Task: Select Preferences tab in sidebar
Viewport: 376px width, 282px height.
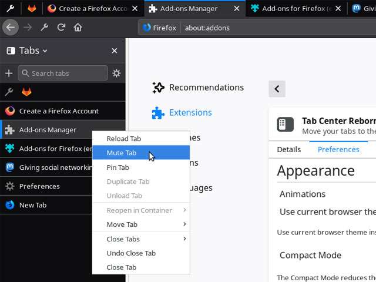Action: tap(46, 186)
